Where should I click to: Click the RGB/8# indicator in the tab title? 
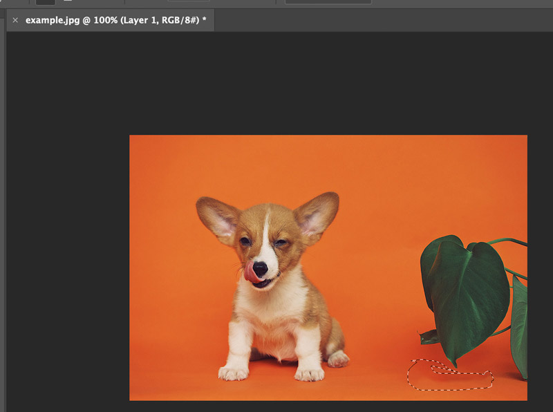[182, 21]
